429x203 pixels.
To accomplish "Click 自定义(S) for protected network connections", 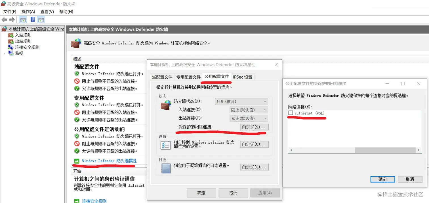I will coord(254,127).
